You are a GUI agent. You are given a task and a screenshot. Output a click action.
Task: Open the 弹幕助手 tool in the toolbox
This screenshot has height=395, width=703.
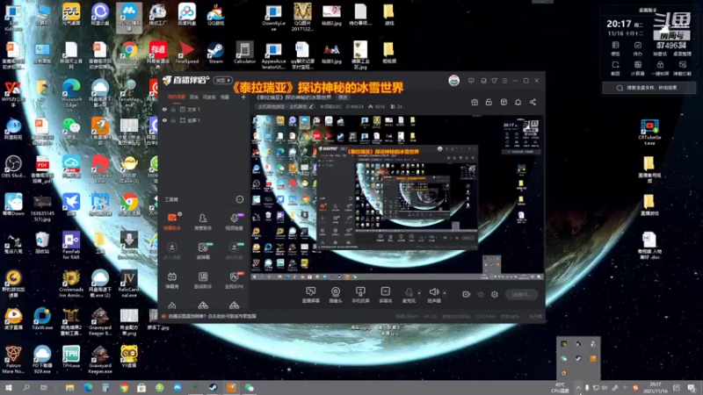171,222
